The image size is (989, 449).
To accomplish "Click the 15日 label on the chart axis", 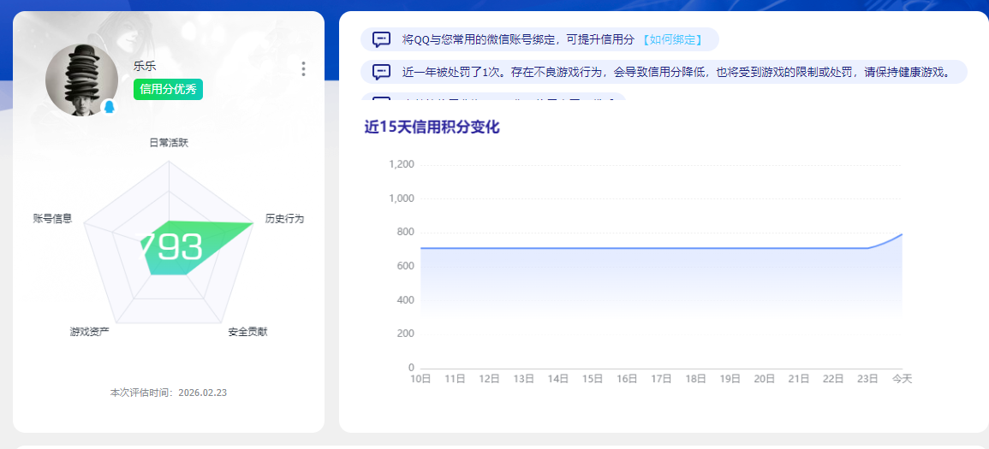I will coord(593,379).
